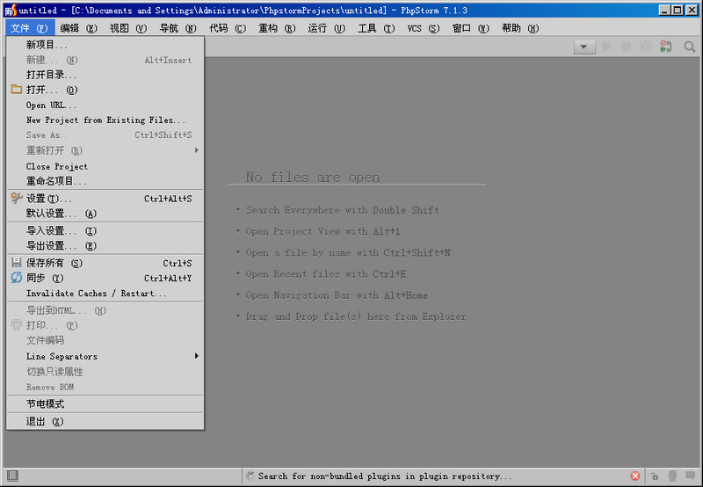The width and height of the screenshot is (703, 487).
Task: Click 'Open a file by name' hint text
Action: [348, 253]
